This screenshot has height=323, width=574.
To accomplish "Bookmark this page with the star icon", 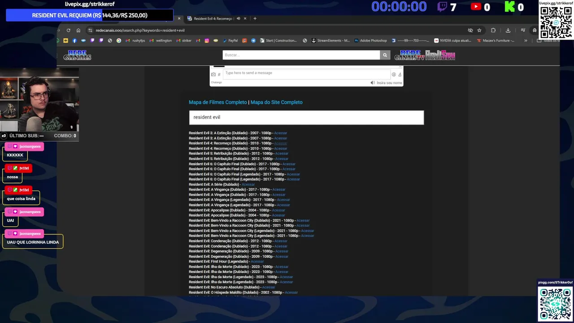I will [479, 31].
